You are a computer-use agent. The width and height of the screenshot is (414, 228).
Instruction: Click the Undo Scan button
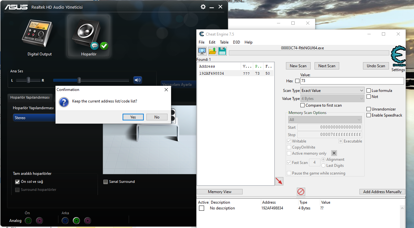376,66
